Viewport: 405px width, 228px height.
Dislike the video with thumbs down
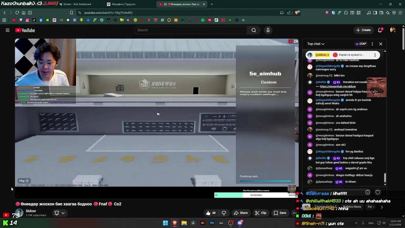click(224, 213)
